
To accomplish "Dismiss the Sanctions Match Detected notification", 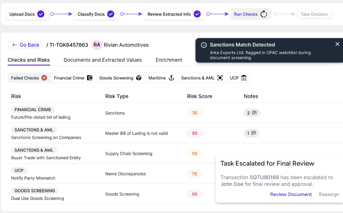I will point(337,44).
